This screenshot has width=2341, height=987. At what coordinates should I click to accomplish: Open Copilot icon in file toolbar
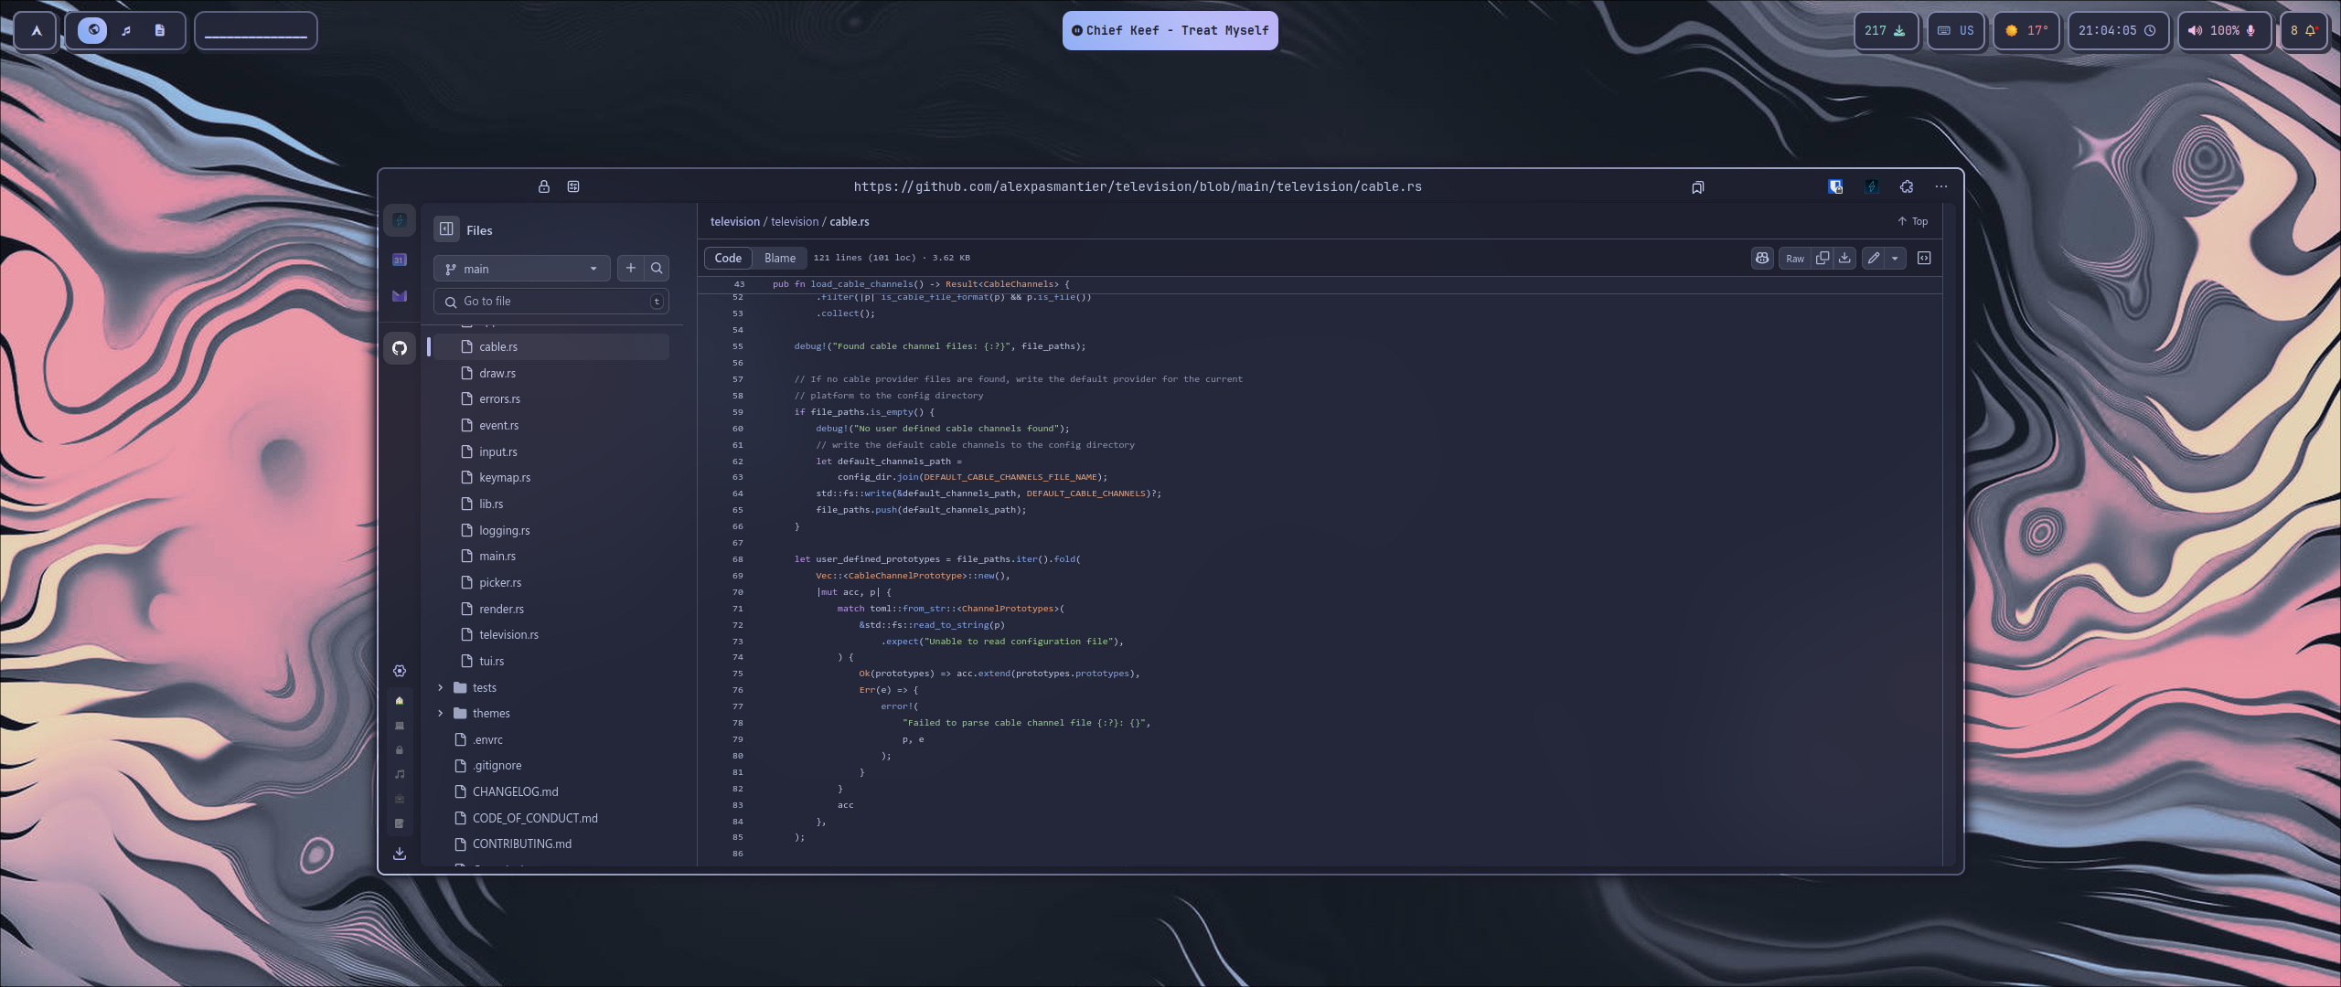[1762, 259]
